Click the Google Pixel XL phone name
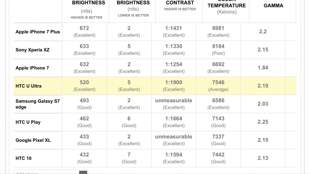The width and height of the screenshot is (310, 174). [33, 140]
